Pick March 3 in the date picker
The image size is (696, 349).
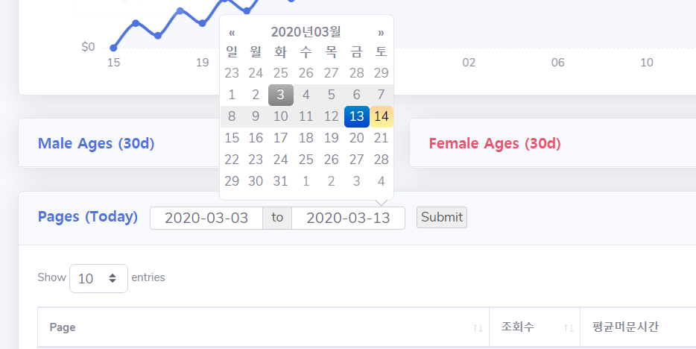[280, 95]
